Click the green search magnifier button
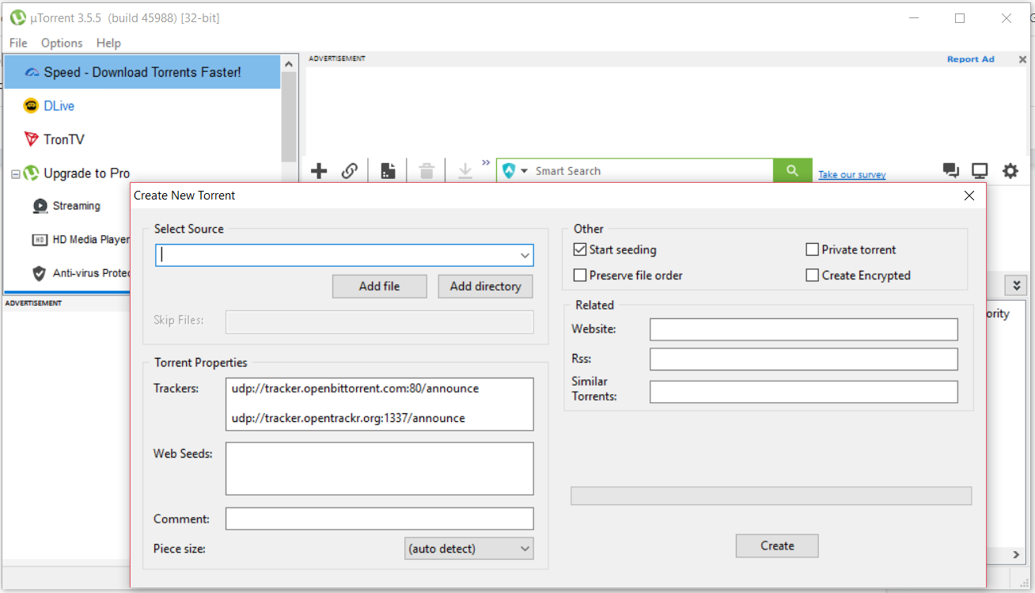Viewport: 1035px width, 593px height. 792,171
